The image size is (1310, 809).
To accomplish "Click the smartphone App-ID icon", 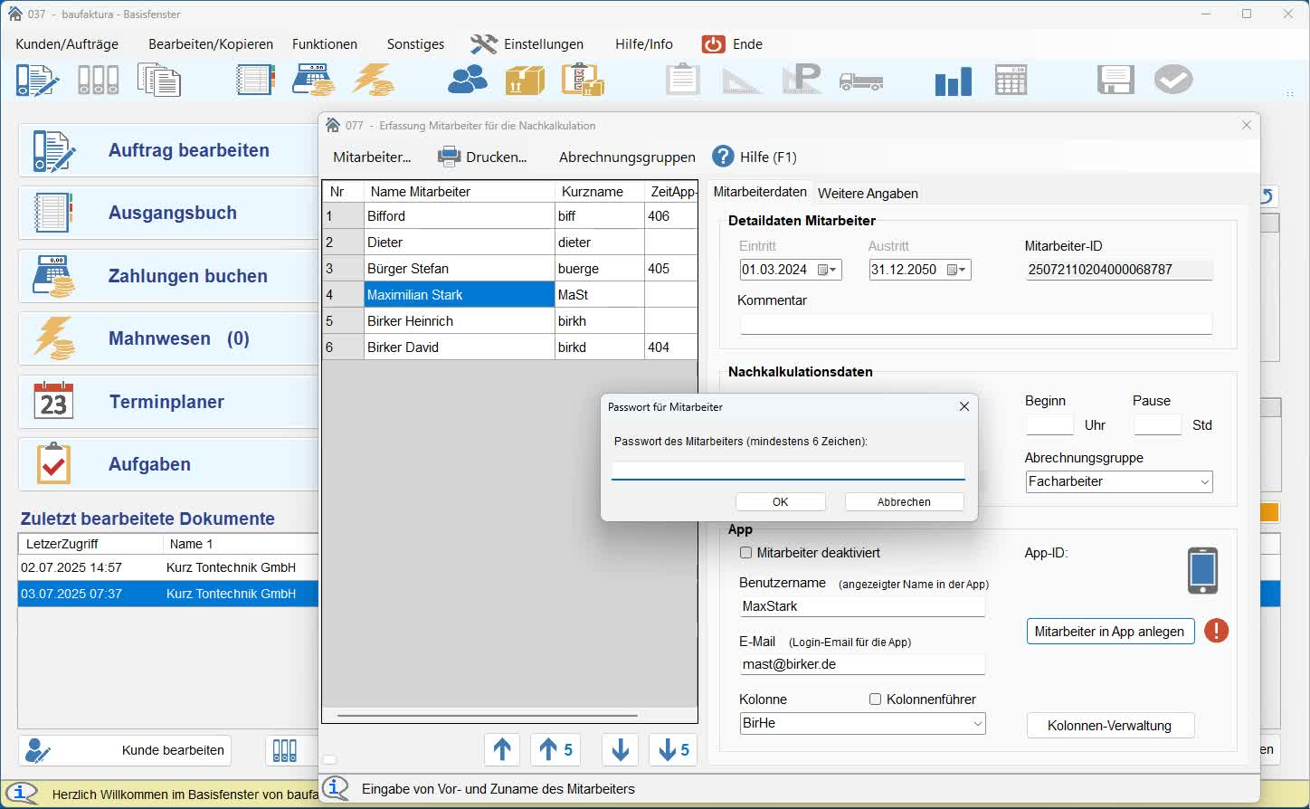I will pos(1202,570).
